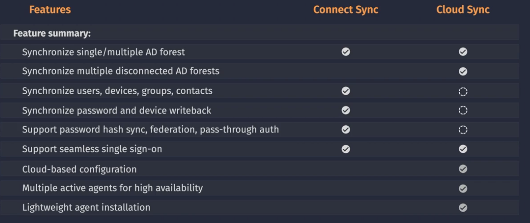
Task: Click Connect Sync checkmark for seamless single sign-on
Action: 345,149
